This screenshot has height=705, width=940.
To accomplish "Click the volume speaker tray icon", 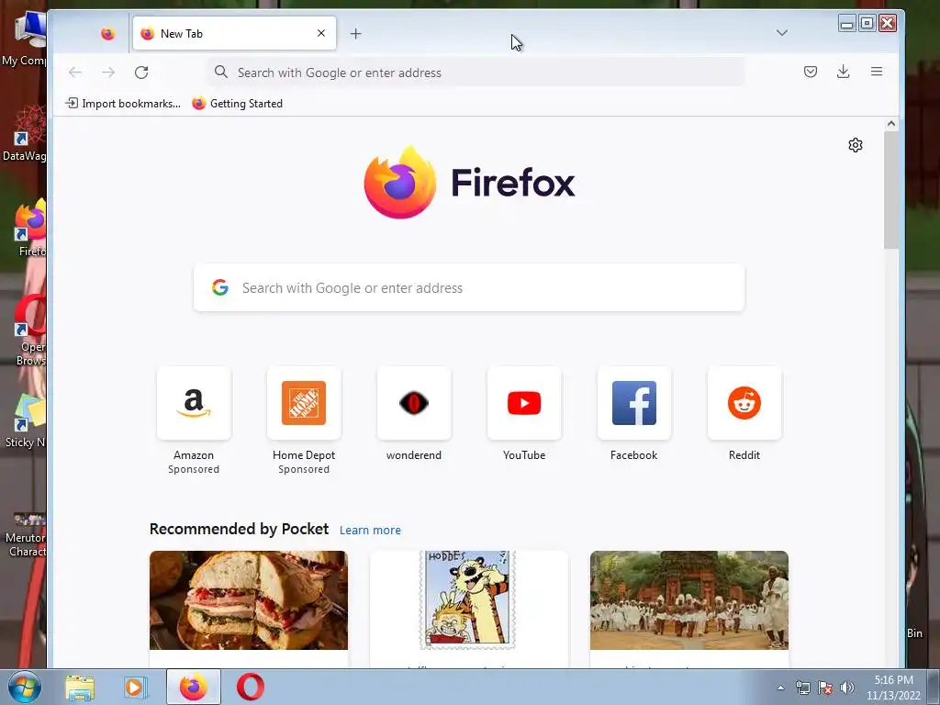I will 847,688.
